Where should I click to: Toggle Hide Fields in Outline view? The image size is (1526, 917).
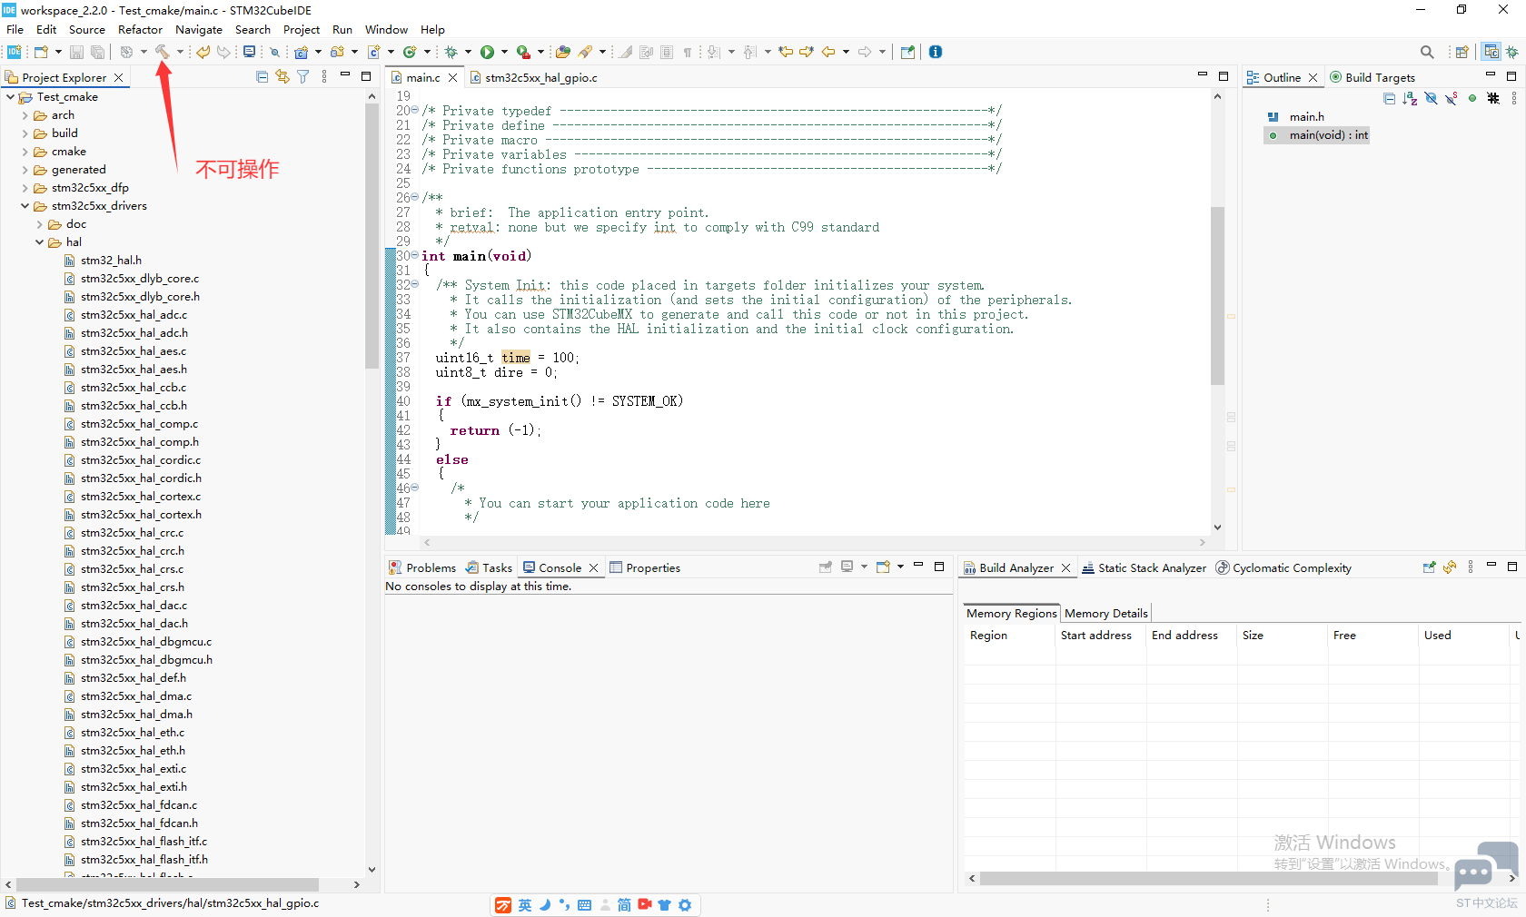(1431, 98)
